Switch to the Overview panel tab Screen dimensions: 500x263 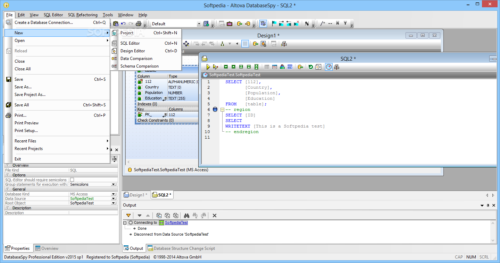[x=47, y=248]
